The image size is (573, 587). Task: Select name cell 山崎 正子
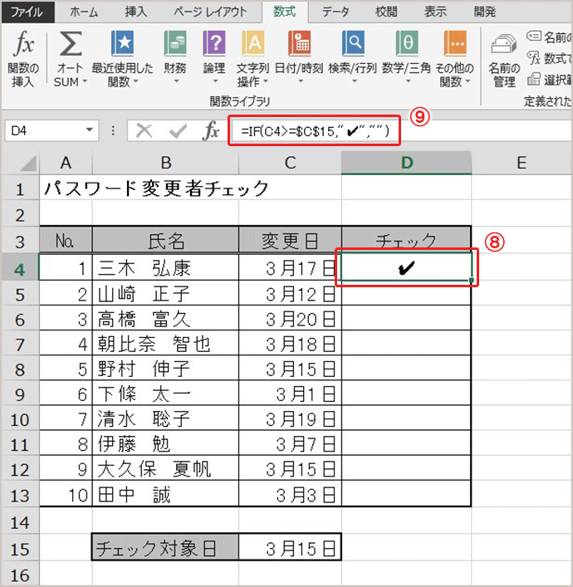[x=165, y=294]
